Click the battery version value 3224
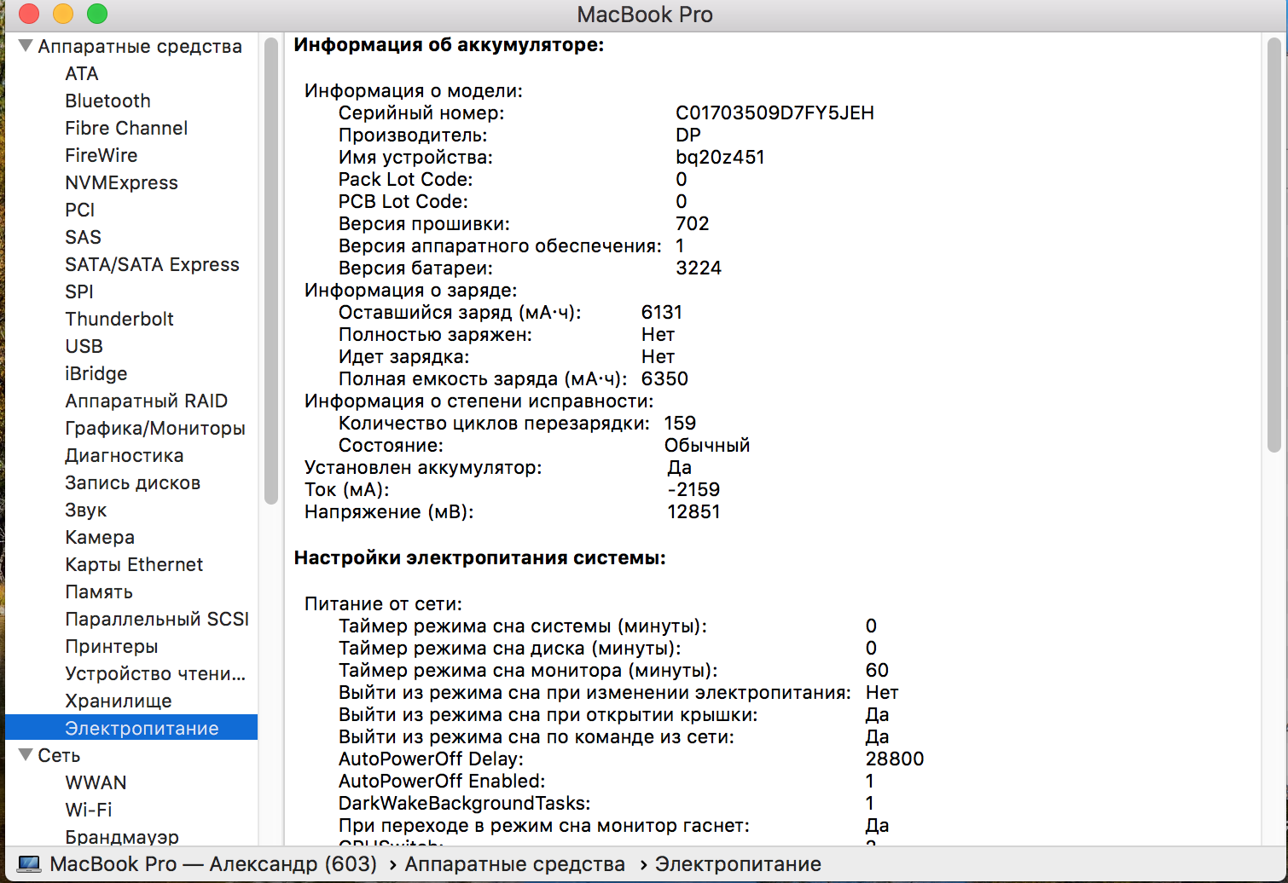The width and height of the screenshot is (1288, 883). (699, 268)
